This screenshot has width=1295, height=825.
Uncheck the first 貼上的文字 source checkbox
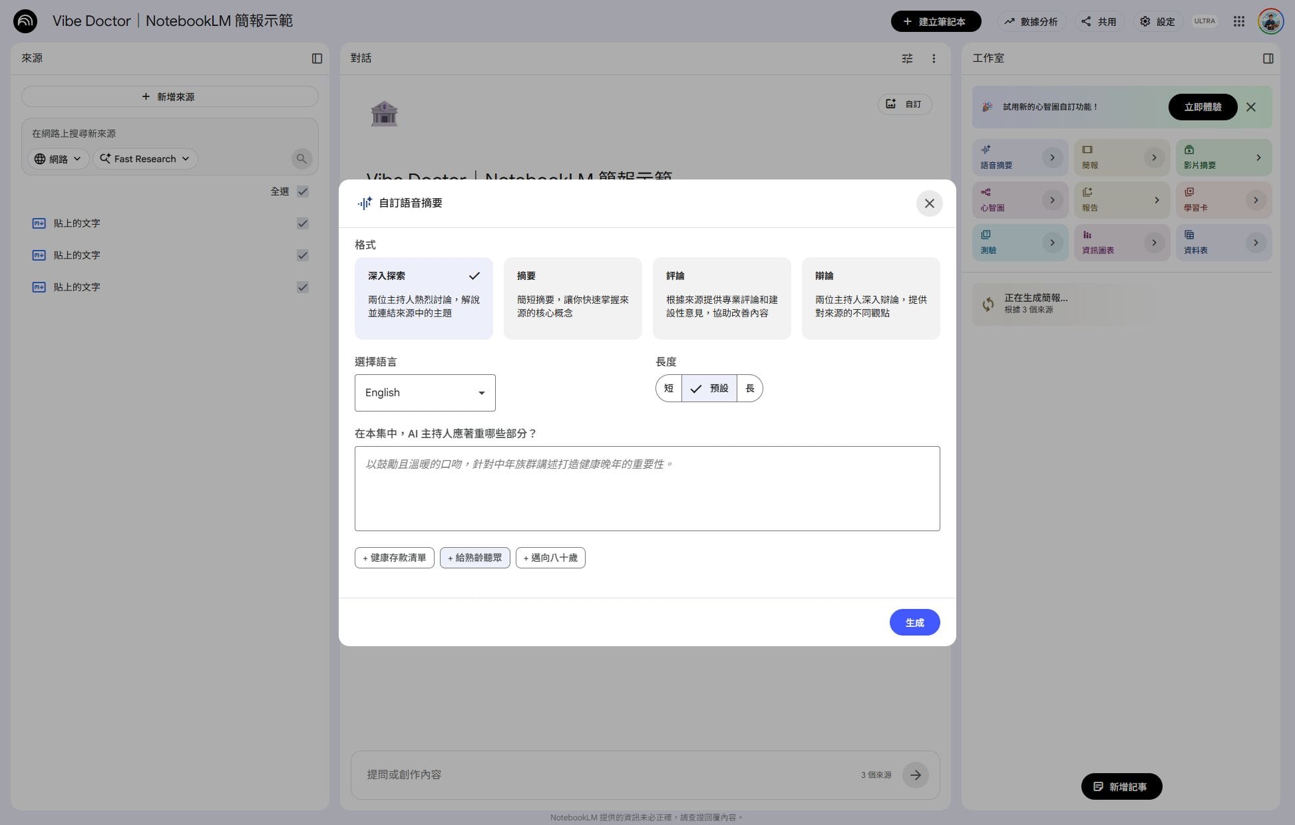(x=303, y=223)
